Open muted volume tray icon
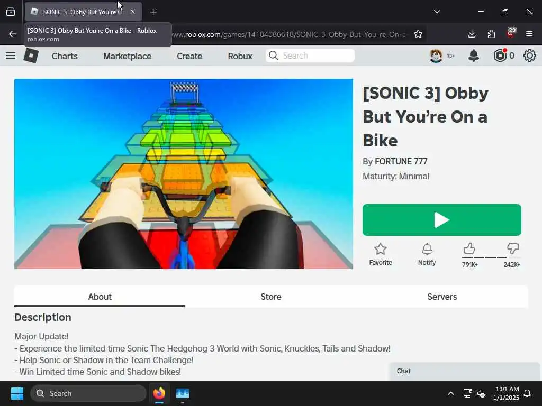The height and width of the screenshot is (406, 542). (x=481, y=393)
